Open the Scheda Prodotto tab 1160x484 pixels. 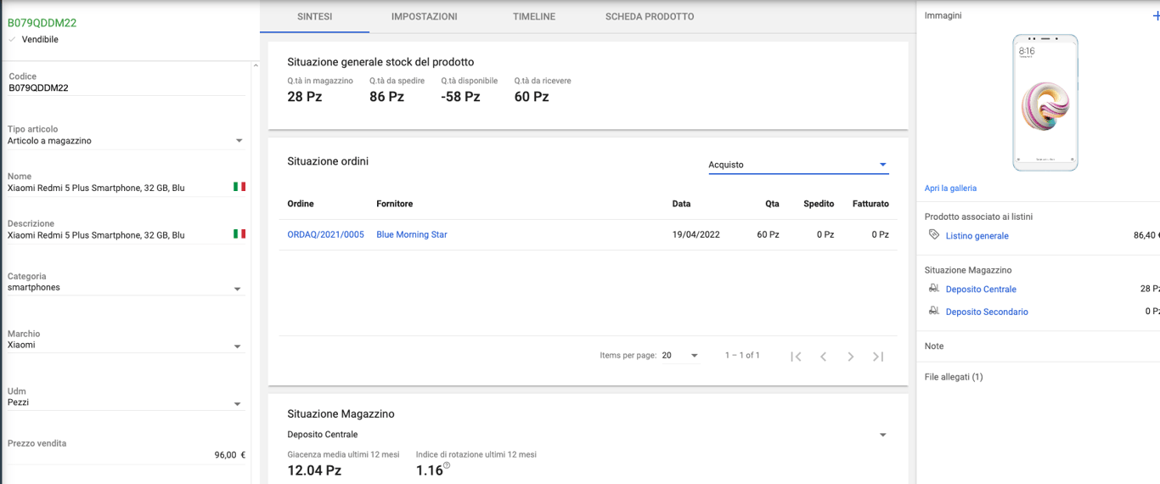[650, 17]
